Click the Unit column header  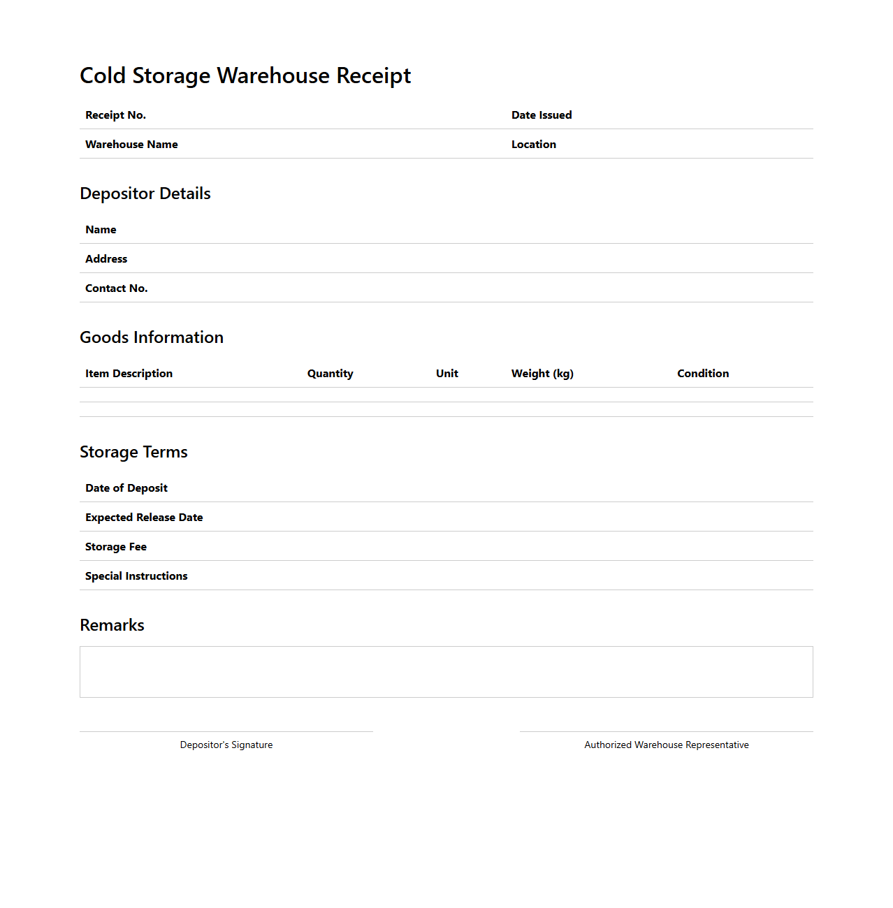click(446, 373)
